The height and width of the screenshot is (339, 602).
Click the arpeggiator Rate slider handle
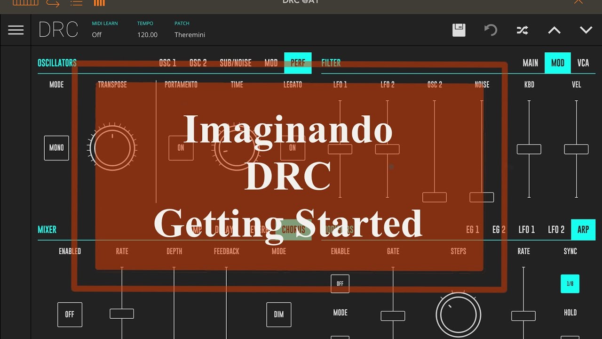(523, 316)
